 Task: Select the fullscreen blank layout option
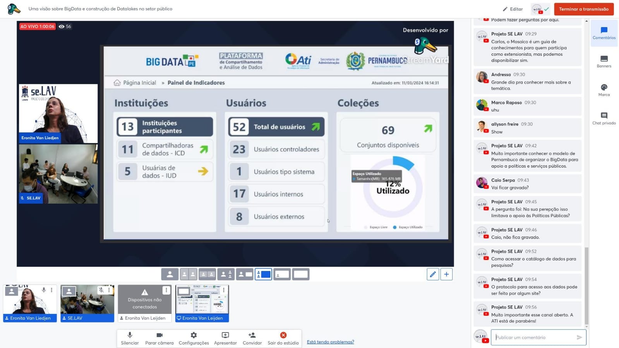(301, 274)
